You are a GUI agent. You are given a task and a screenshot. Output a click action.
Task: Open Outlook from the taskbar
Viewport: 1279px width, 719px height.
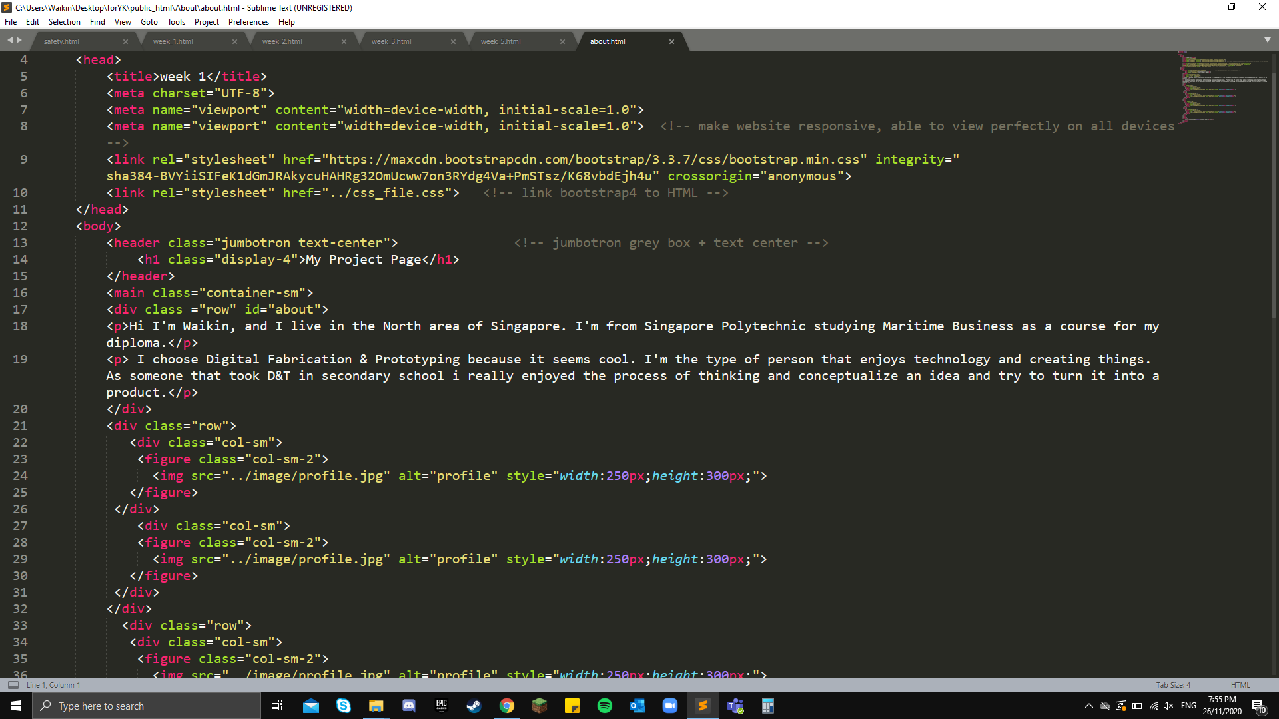[638, 706]
